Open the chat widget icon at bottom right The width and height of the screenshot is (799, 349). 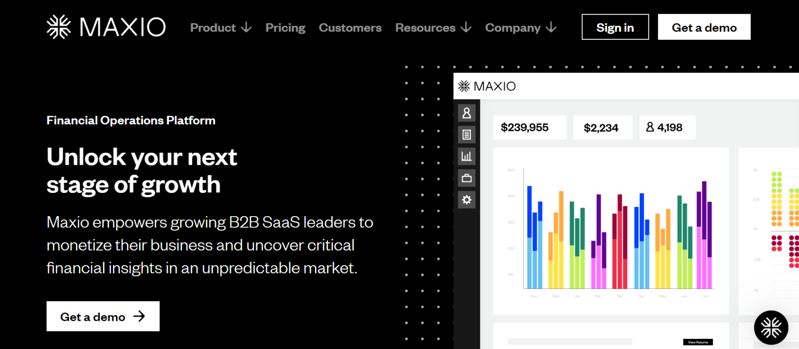pyautogui.click(x=771, y=327)
